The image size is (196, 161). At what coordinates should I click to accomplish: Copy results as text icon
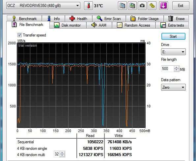pos(122,6)
